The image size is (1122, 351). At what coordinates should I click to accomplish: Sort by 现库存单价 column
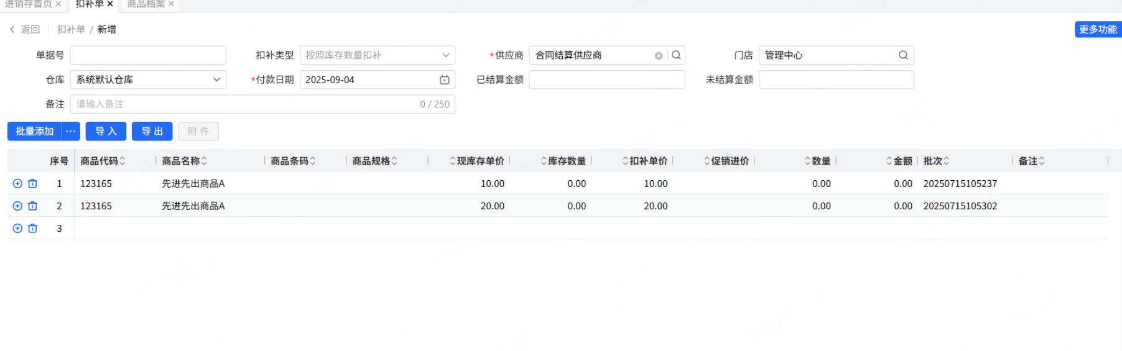click(453, 161)
